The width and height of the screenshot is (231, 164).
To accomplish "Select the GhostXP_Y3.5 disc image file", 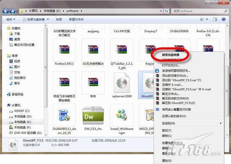I will pos(146,85).
